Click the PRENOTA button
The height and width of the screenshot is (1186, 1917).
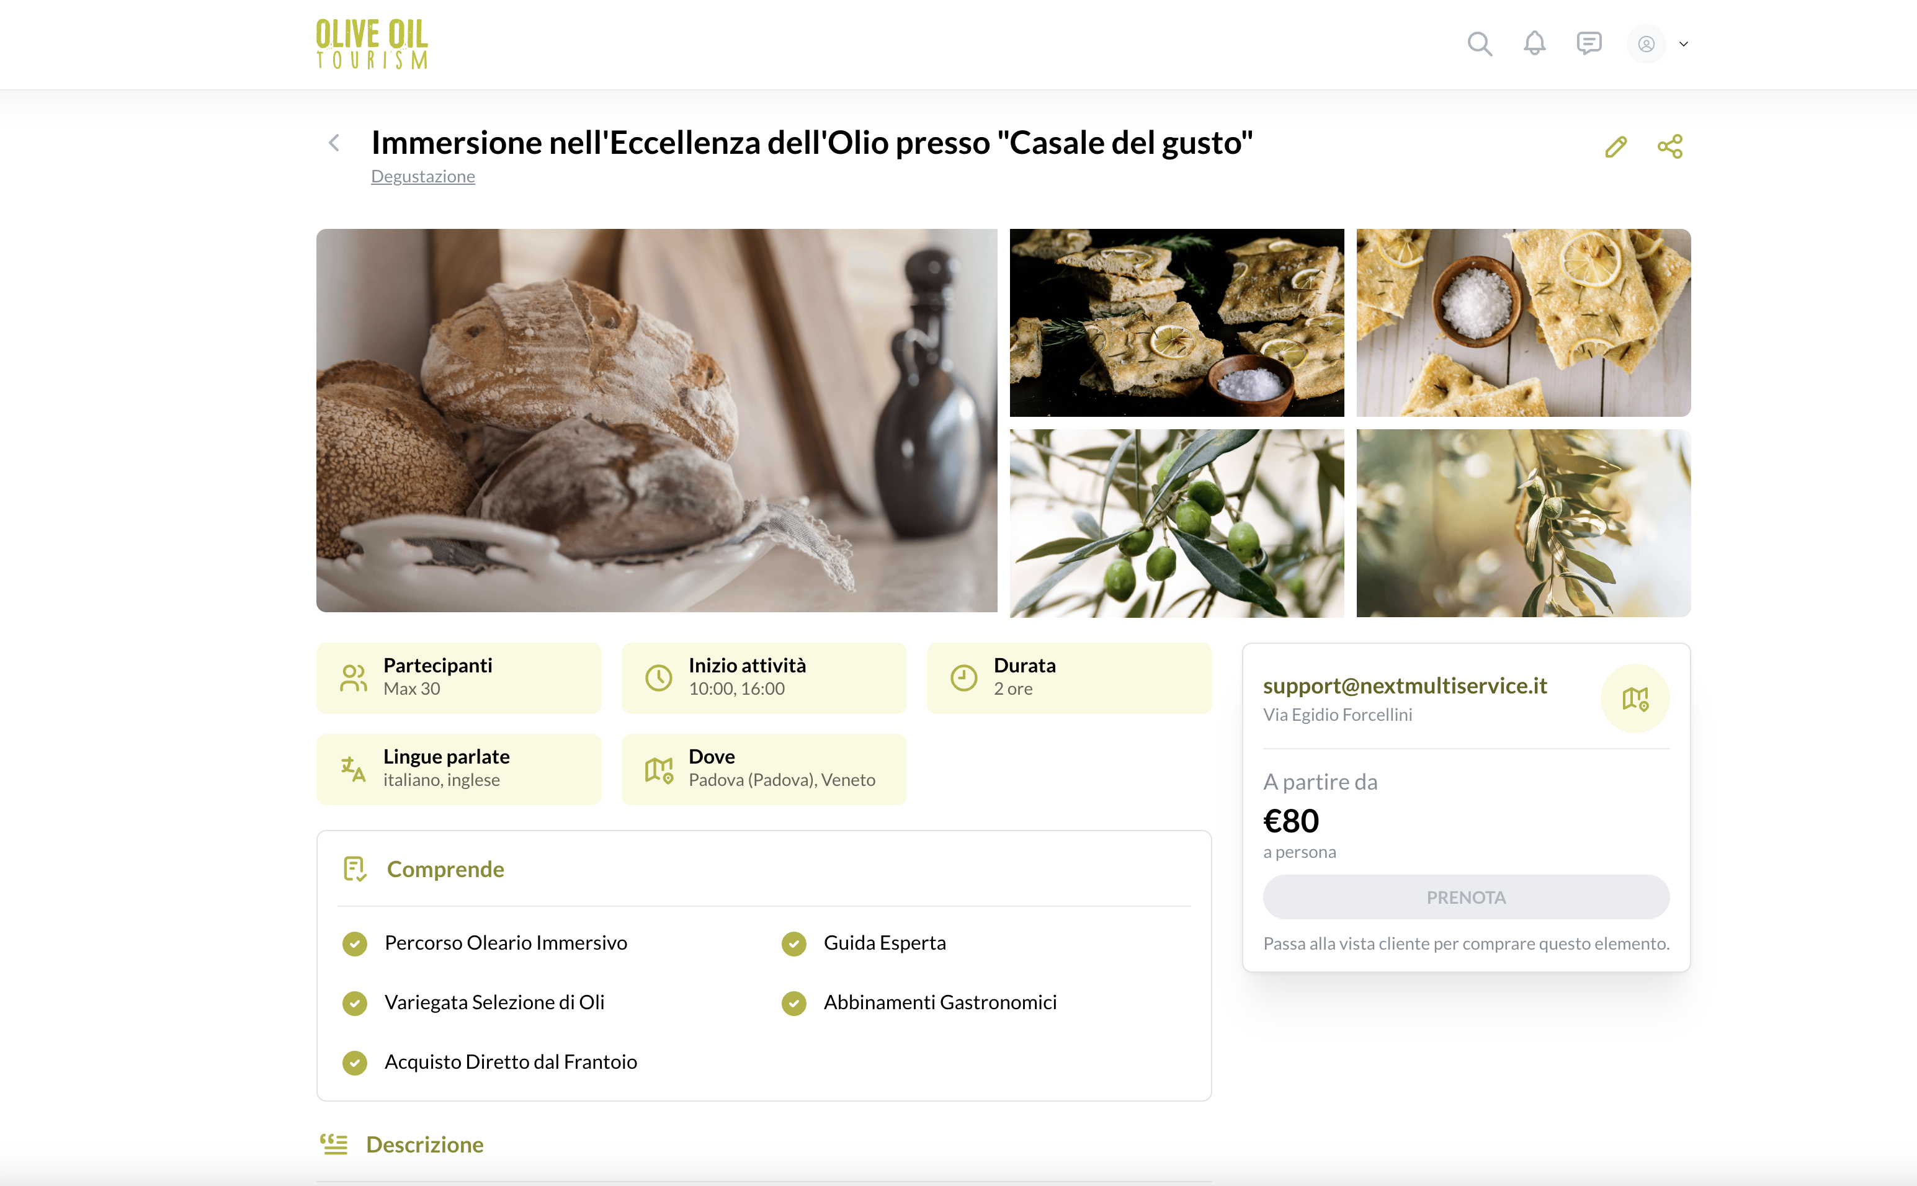1465,896
